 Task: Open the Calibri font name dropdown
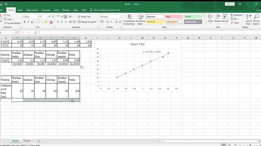38,17
